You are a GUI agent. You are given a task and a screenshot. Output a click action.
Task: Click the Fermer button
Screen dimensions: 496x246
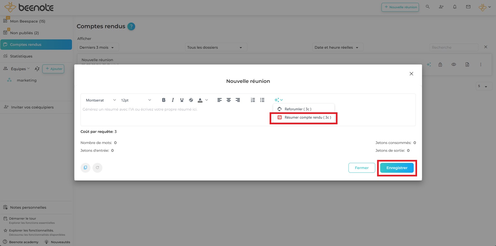point(362,168)
